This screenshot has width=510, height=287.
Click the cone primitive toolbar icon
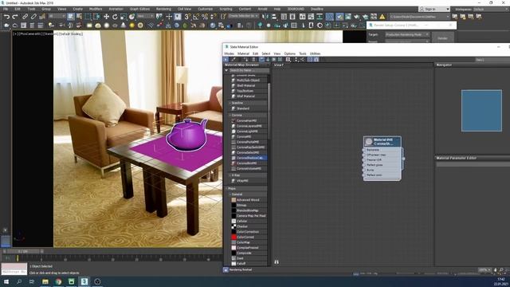point(124,26)
